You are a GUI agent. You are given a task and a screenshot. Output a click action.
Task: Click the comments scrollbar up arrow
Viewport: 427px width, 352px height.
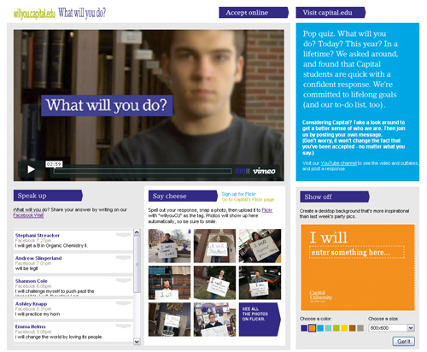[x=137, y=232]
